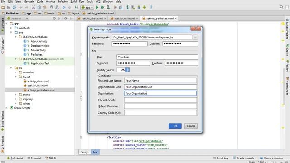Close the activity_peribahasa.xml editor tab
290x163 pixels.
tap(176, 19)
